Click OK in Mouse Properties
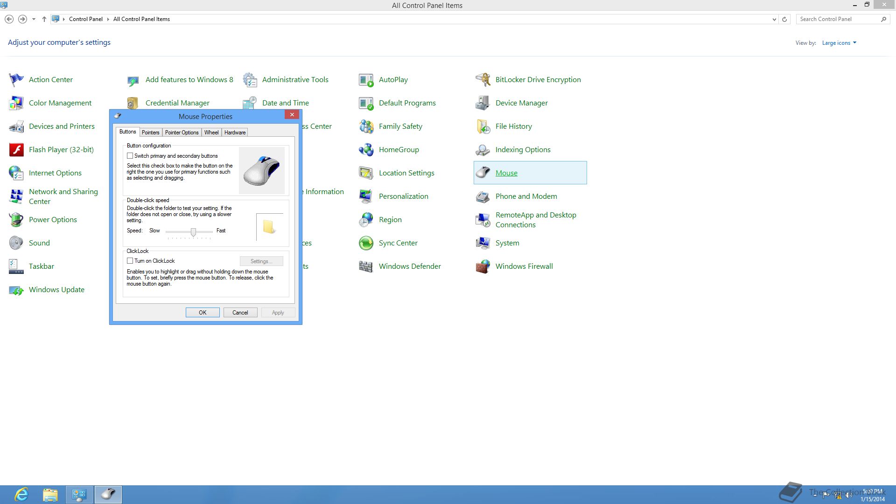This screenshot has height=504, width=896. 203,313
